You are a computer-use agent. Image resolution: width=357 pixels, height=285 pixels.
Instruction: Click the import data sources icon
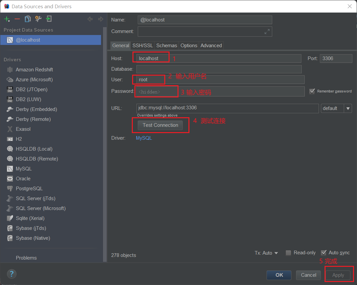click(x=49, y=19)
